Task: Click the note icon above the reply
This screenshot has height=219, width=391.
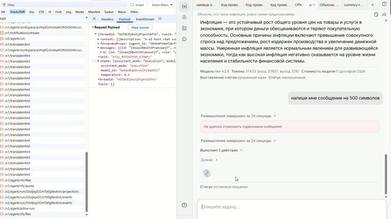Action: click(376, 15)
